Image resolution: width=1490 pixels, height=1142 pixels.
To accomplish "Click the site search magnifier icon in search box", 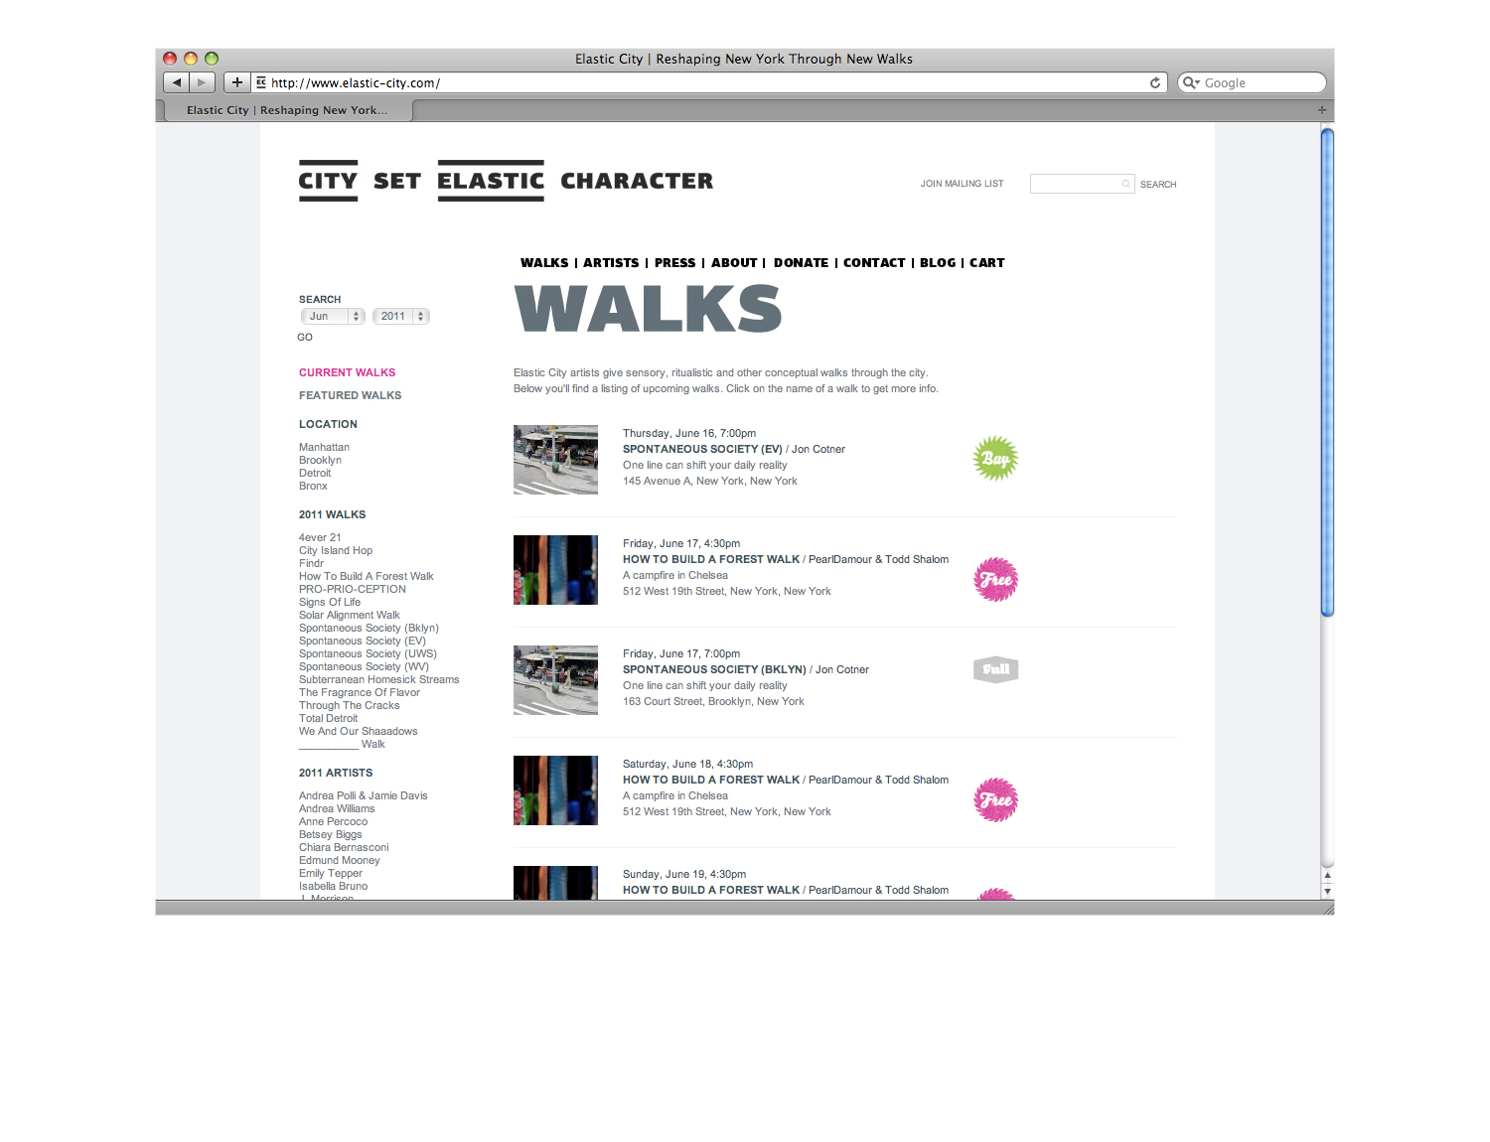I will click(1125, 184).
